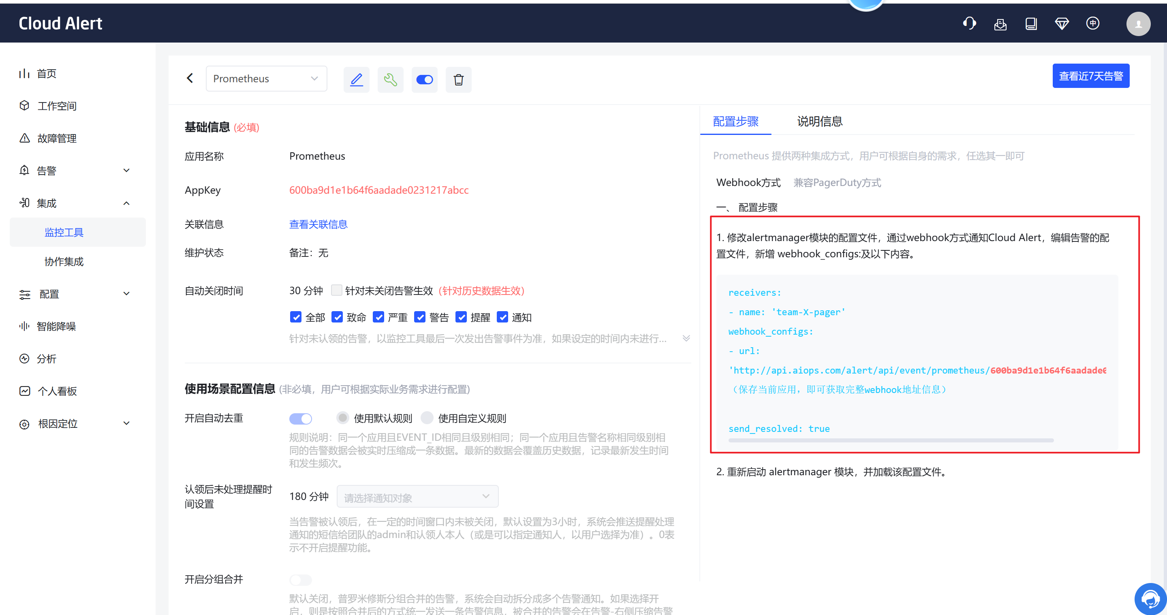Click the back arrow icon
This screenshot has width=1167, height=615.
pos(190,78)
